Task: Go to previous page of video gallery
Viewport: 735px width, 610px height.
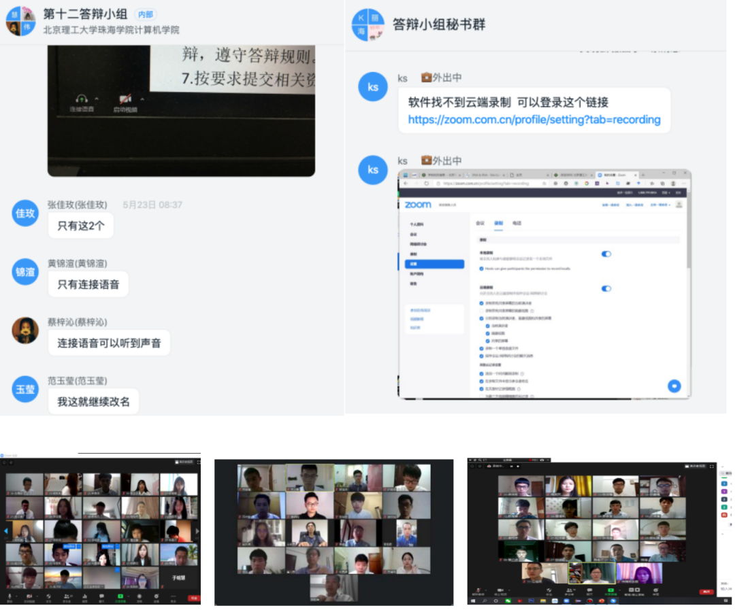Action: [6, 531]
